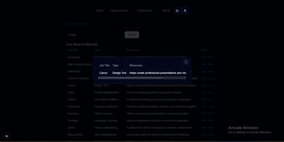284x142 pixels.
Task: Click the background table "Tools" header
Action: [x=204, y=50]
